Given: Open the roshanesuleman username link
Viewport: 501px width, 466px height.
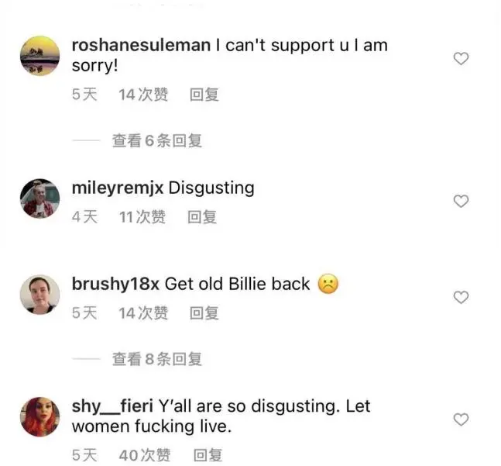Looking at the screenshot, I should pyautogui.click(x=141, y=45).
